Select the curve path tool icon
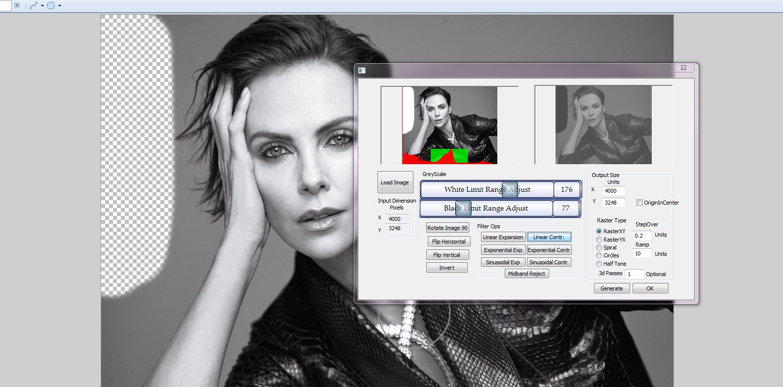Viewport: 783px width, 387px height. (33, 5)
